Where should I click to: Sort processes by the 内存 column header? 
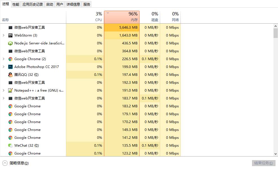coord(122,17)
